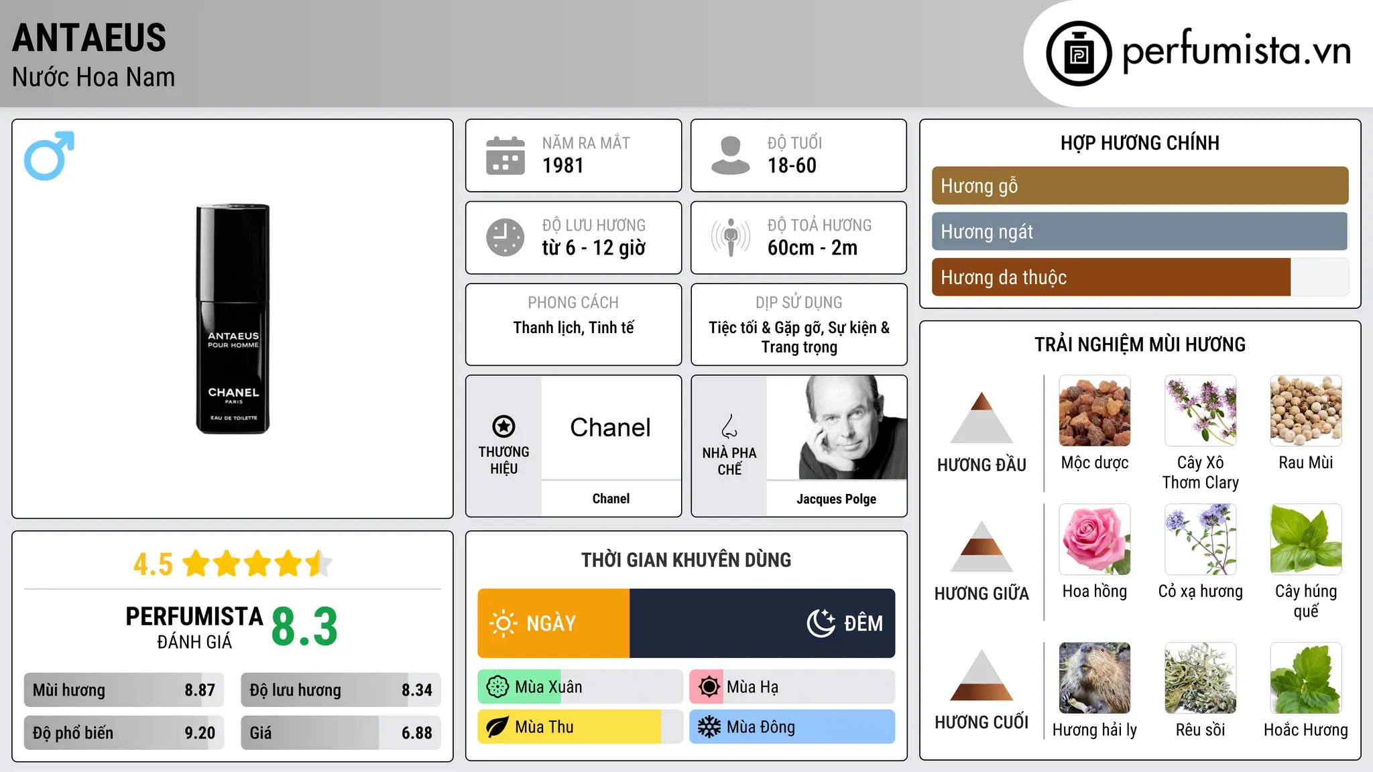Viewport: 1373px width, 772px height.
Task: Click the Hương gỗ accord bar
Action: tap(1140, 186)
